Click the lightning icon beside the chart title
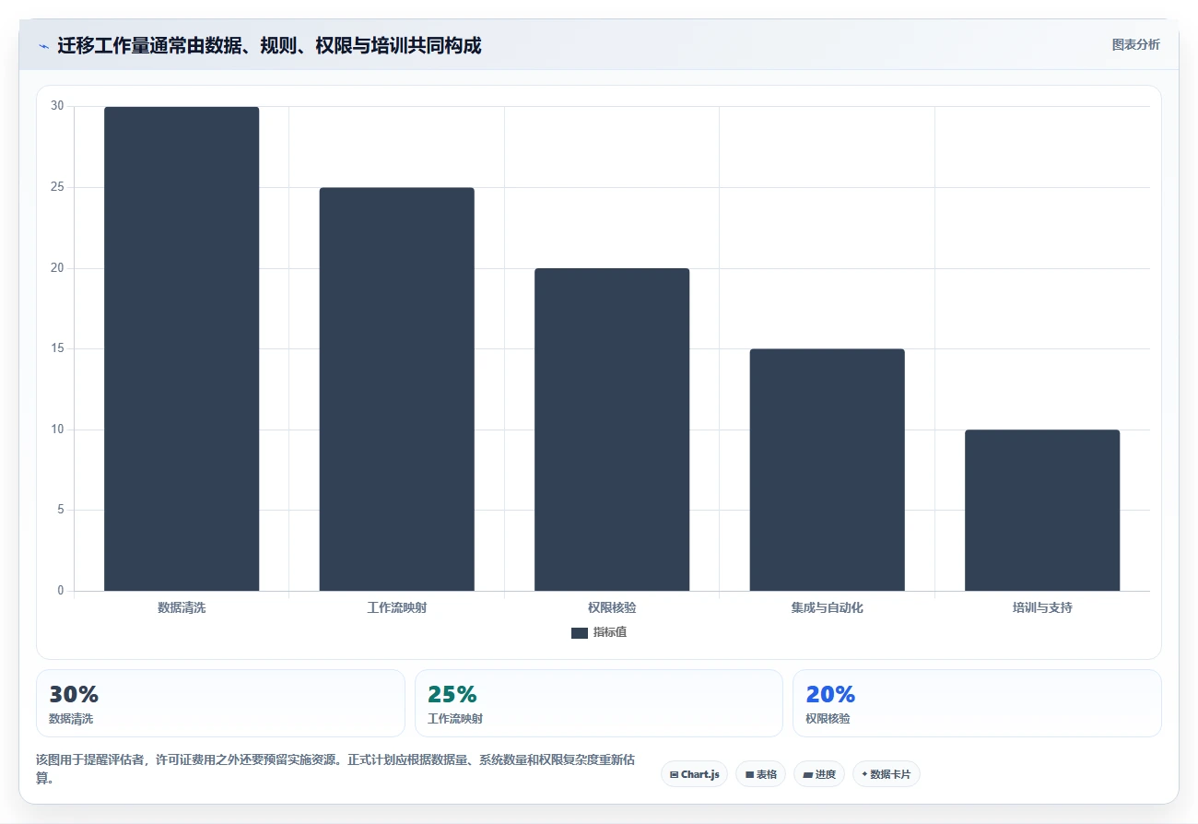Screen dimensions: 1198x824 pos(43,46)
